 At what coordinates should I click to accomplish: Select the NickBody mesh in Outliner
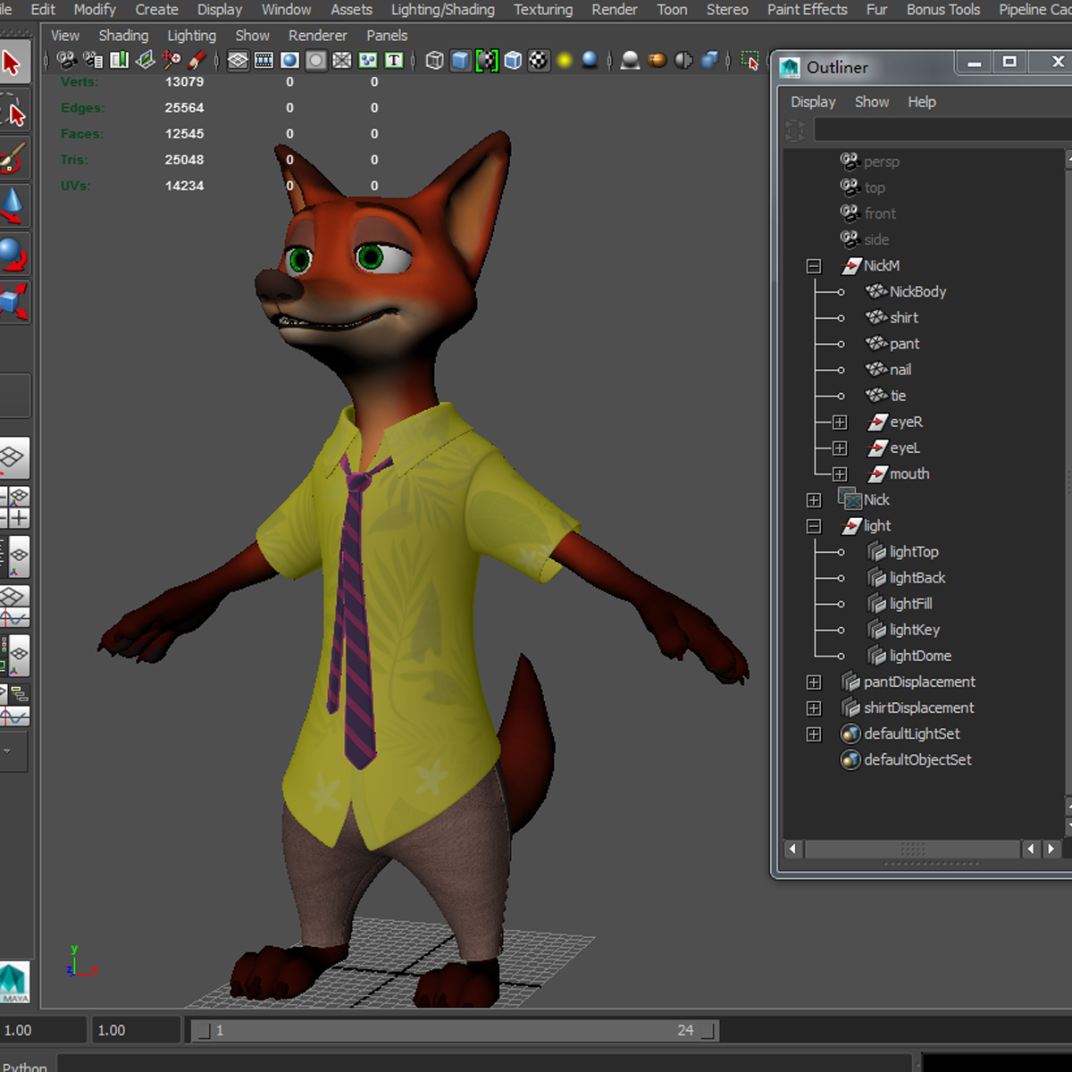coord(917,291)
